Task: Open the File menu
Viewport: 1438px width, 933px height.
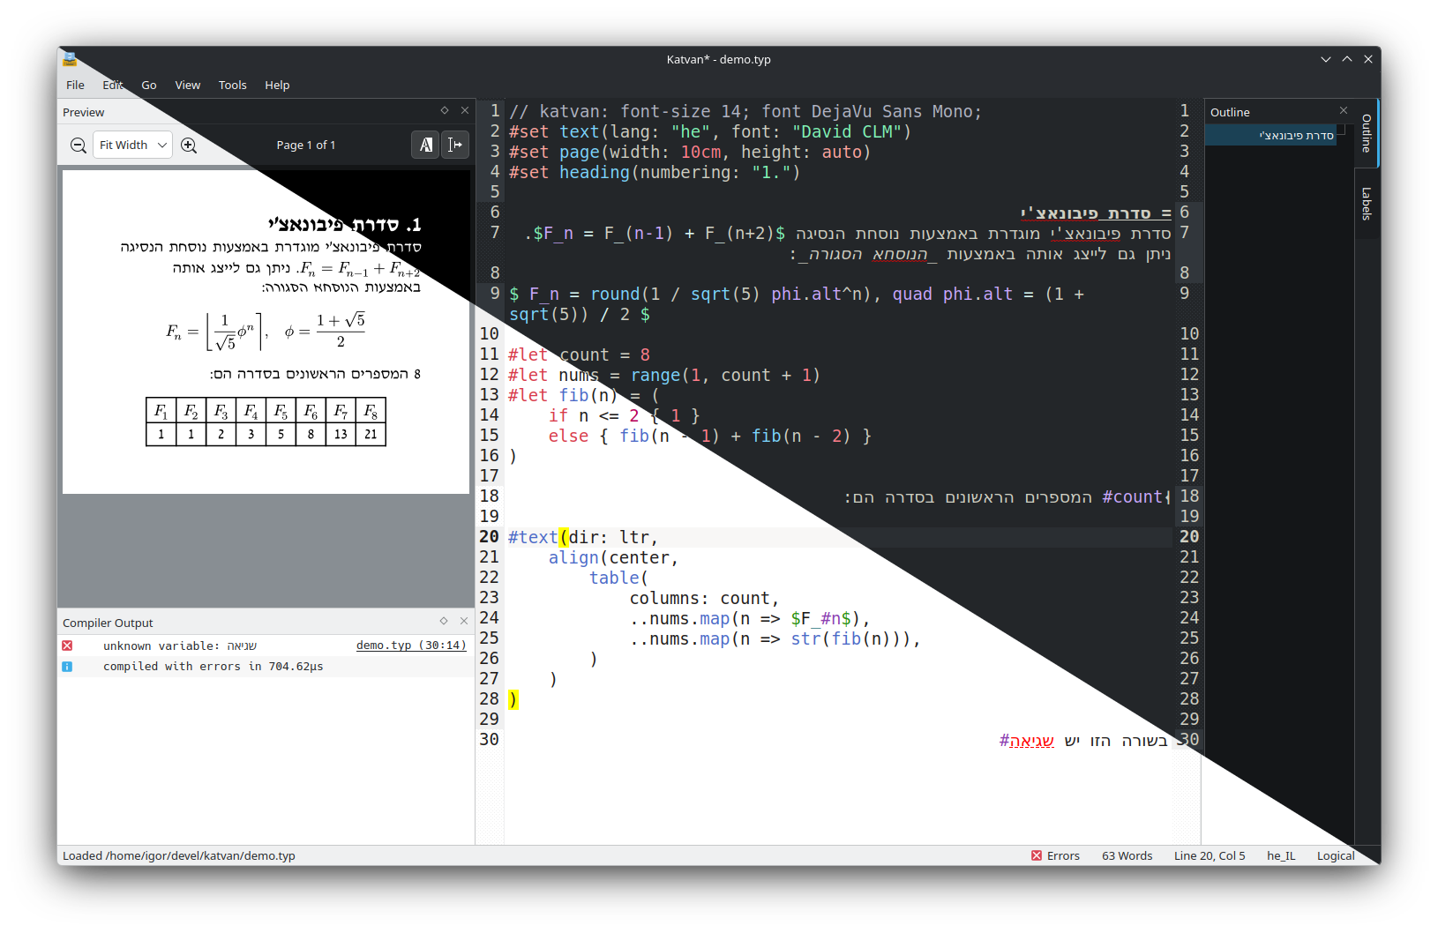Action: (x=75, y=86)
